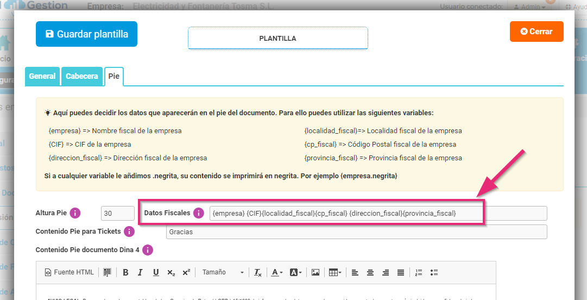This screenshot has width=587, height=300.
Task: Open the background color dropdown
Action: pyautogui.click(x=296, y=272)
